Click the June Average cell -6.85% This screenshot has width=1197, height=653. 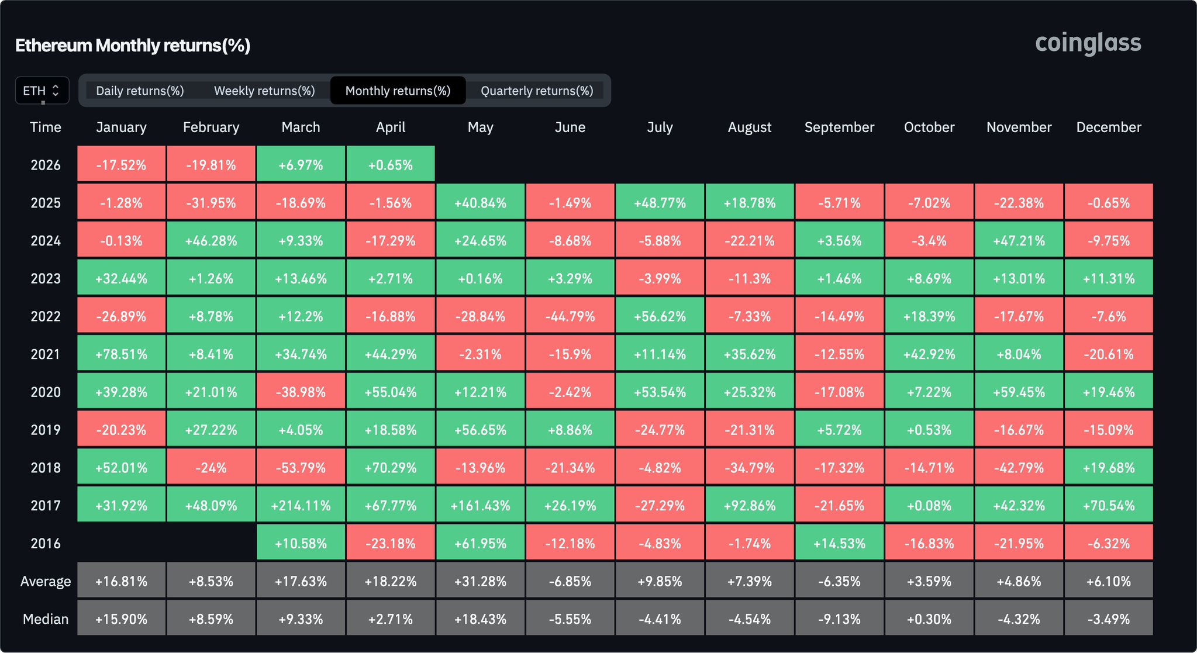(570, 581)
